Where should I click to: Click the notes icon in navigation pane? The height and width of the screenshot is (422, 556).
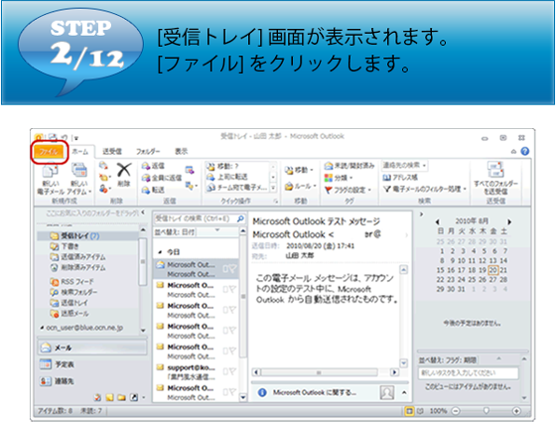(109, 397)
